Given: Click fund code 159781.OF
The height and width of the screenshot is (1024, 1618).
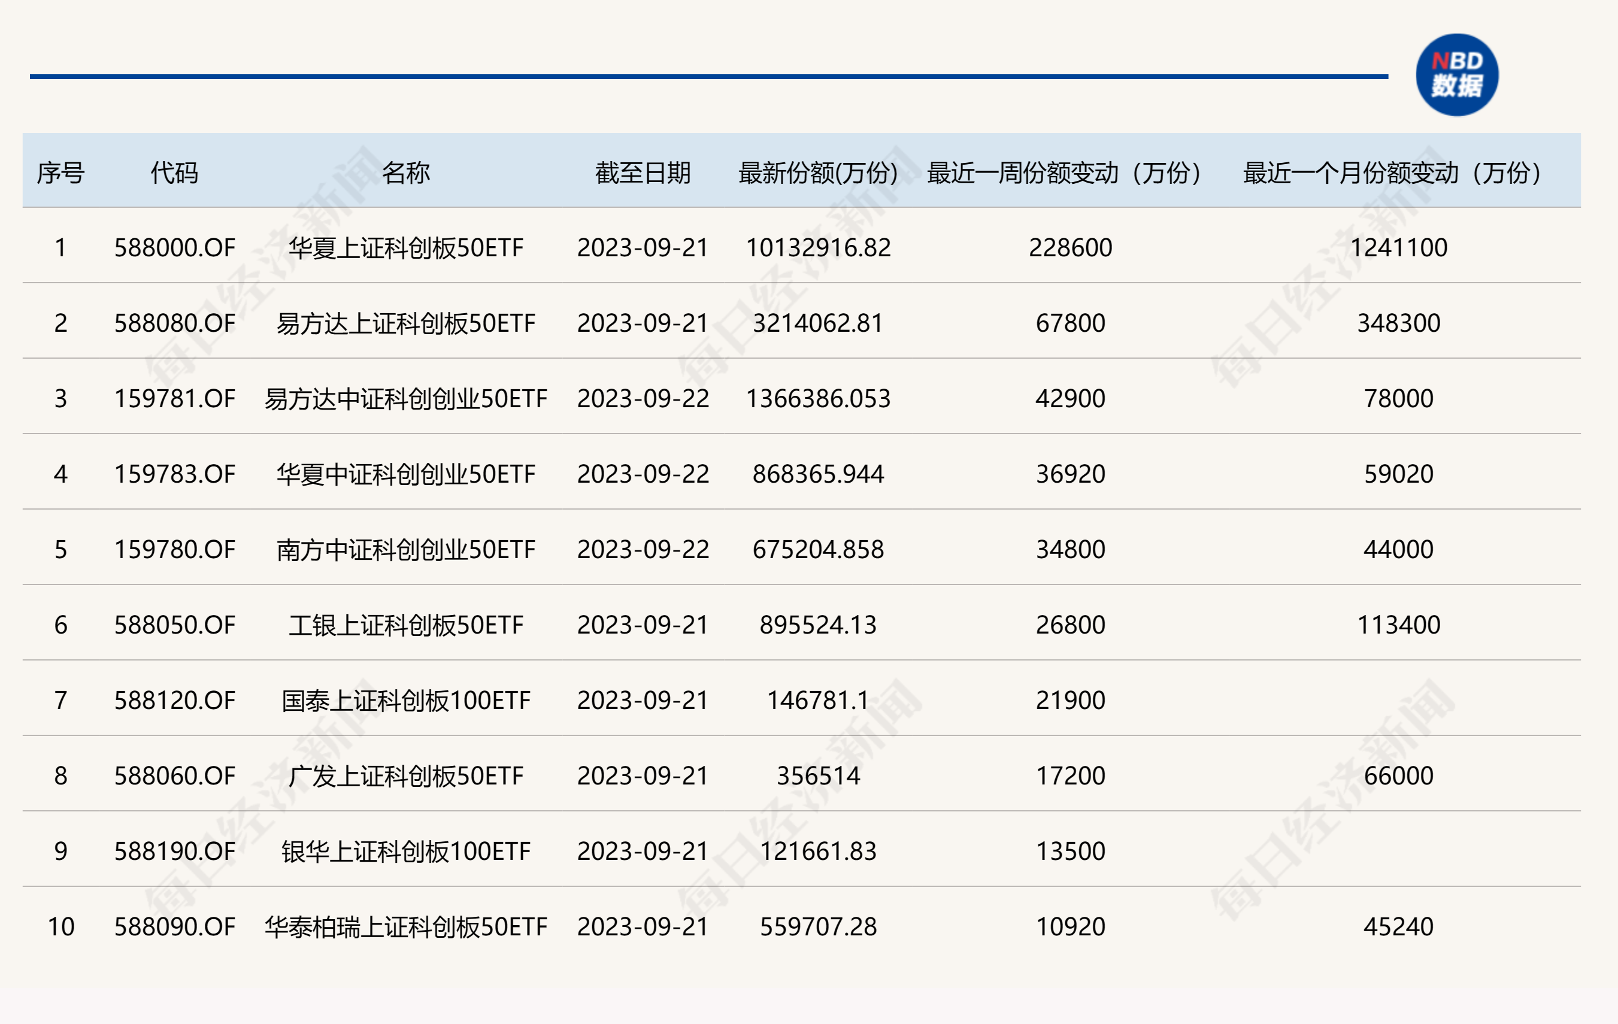Looking at the screenshot, I should [175, 398].
